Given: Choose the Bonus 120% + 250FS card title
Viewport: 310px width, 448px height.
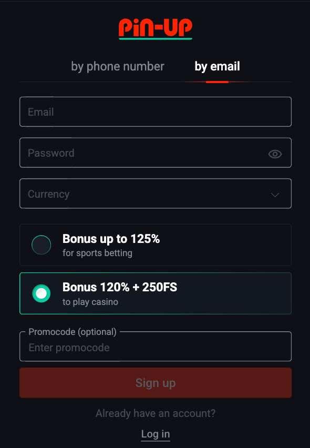Looking at the screenshot, I should [x=120, y=287].
